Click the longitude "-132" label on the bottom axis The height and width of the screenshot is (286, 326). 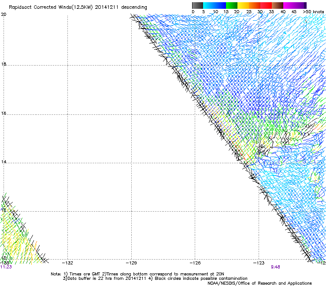67,263
